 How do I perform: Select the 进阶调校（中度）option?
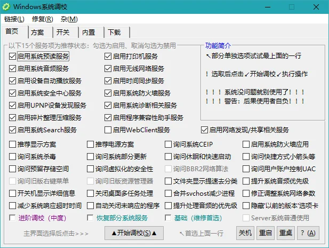[x=13, y=218]
